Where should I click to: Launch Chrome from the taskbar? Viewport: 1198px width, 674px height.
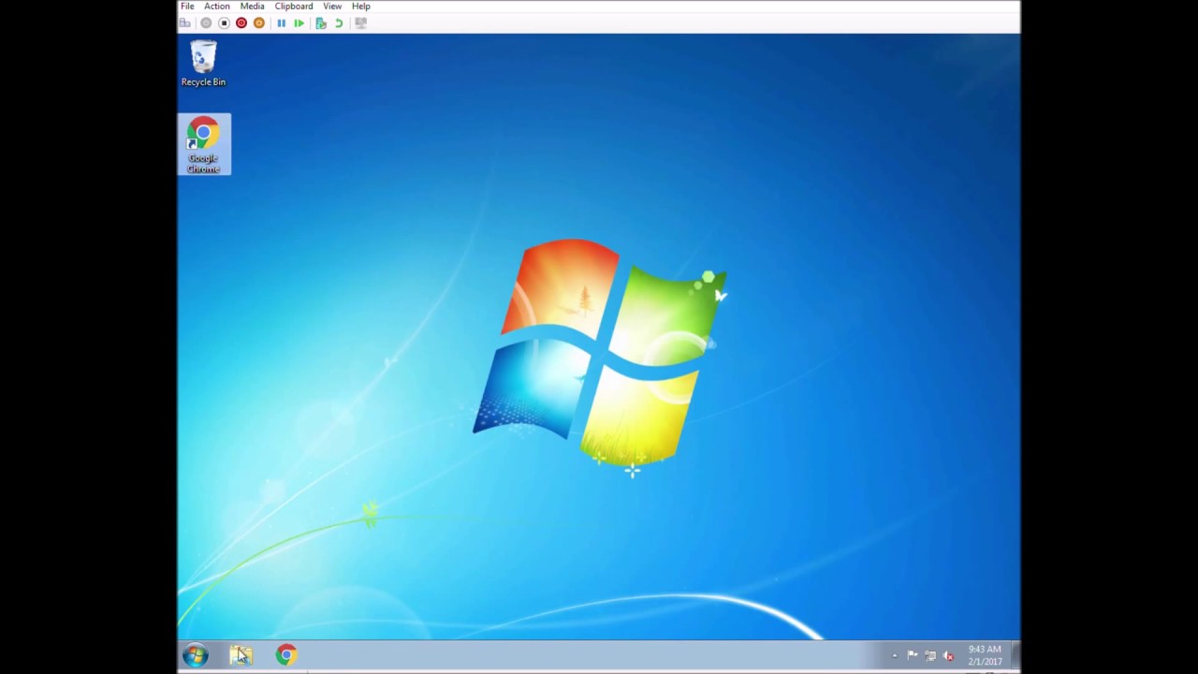click(286, 655)
